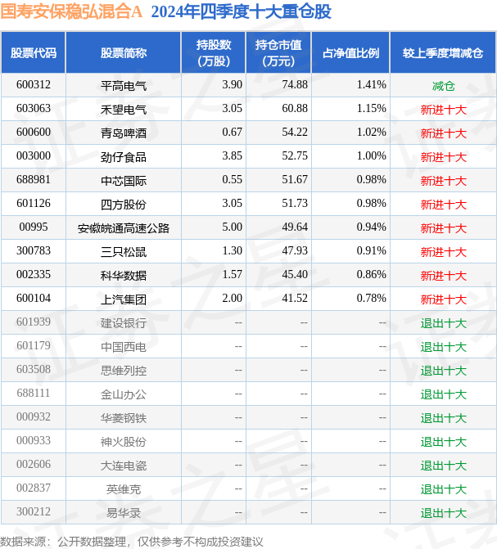Click stock code 603063
Screen dimensions: 497x549
click(34, 109)
